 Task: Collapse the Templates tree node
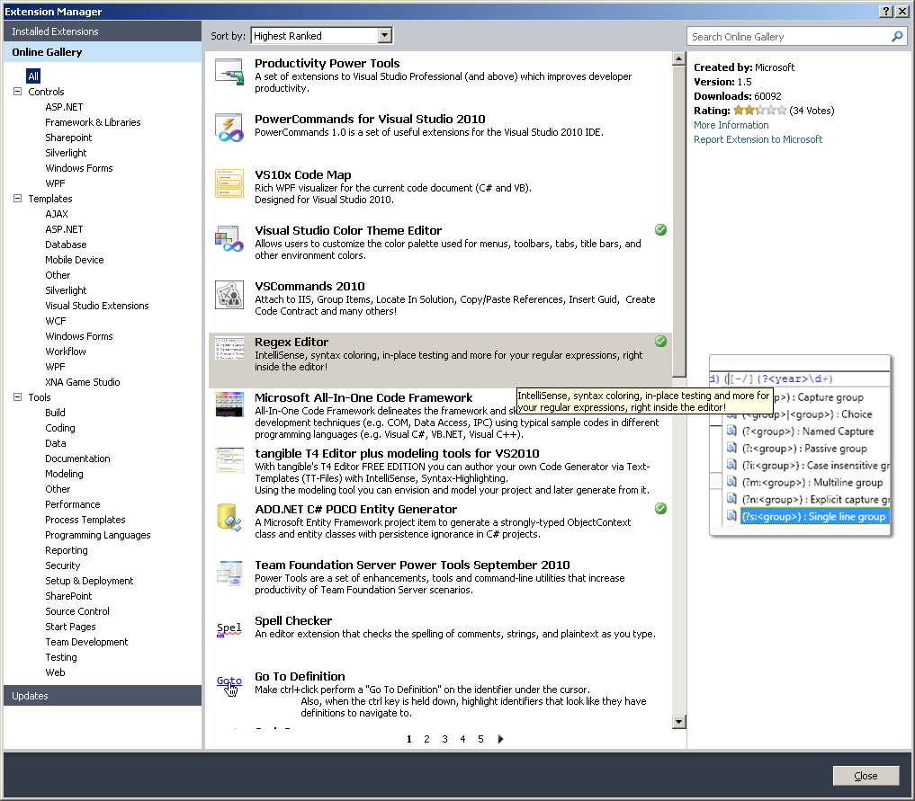coord(17,198)
